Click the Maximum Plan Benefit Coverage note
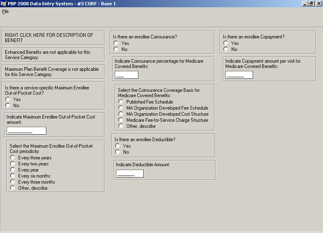This screenshot has height=233, width=323. [x=53, y=72]
